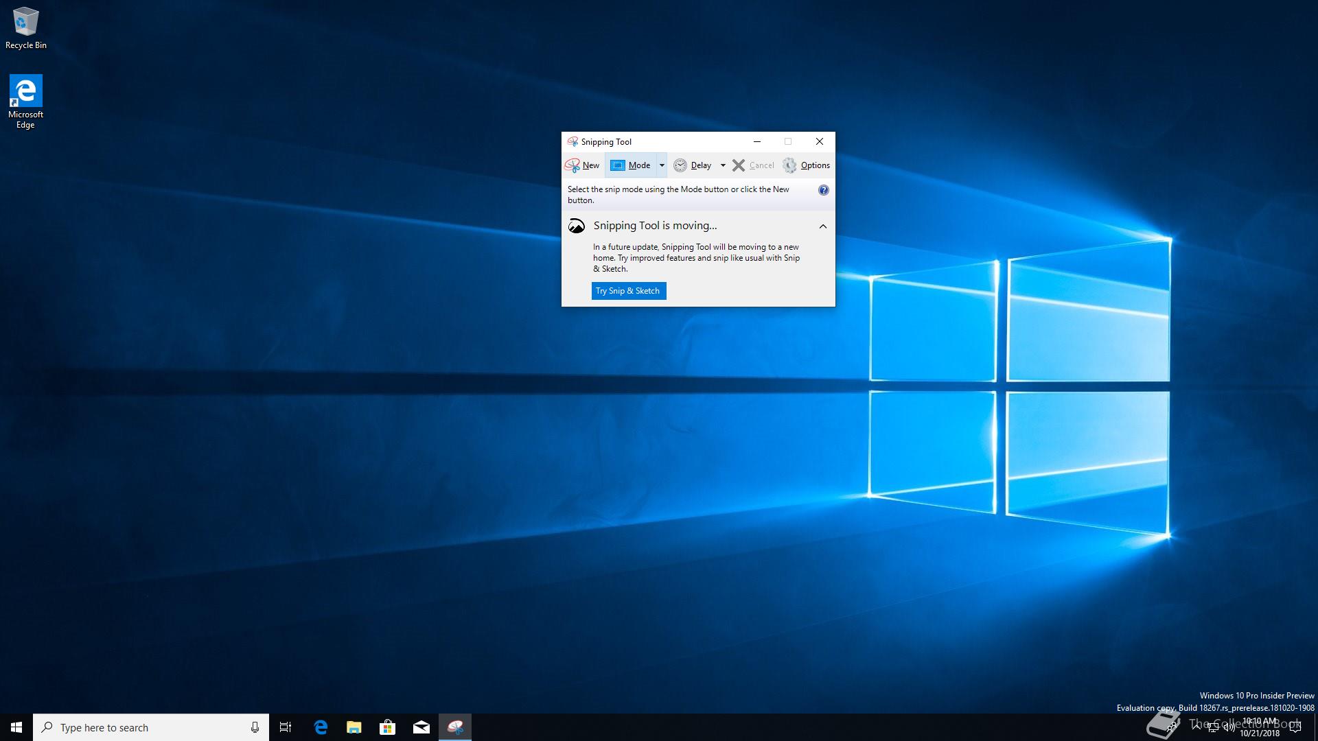The height and width of the screenshot is (741, 1318).
Task: Click the network icon in system tray
Action: click(1213, 727)
